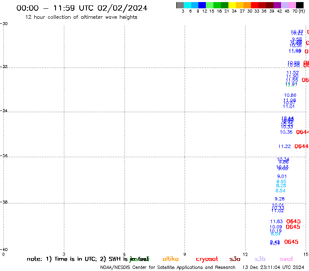Click the gray swatch in the color scale

[180, 5]
